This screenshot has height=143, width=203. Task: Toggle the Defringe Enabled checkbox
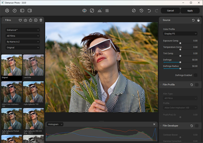point(196,75)
